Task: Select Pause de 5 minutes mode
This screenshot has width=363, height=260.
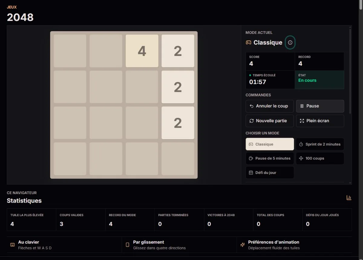Action: click(x=270, y=158)
